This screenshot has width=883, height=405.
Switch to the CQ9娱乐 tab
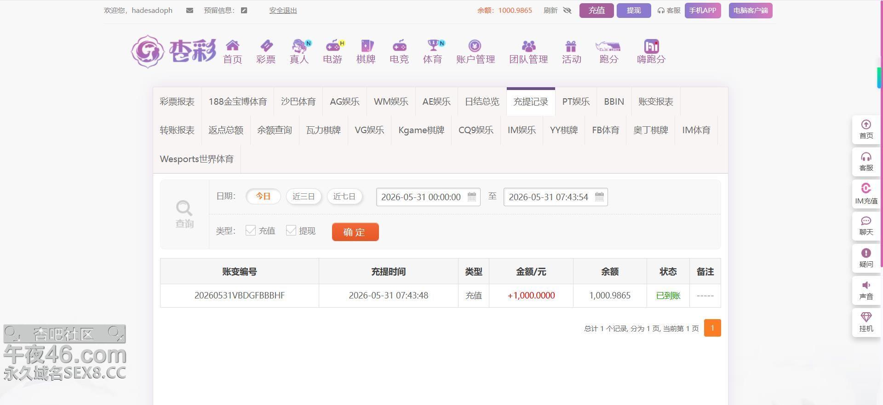coord(476,130)
